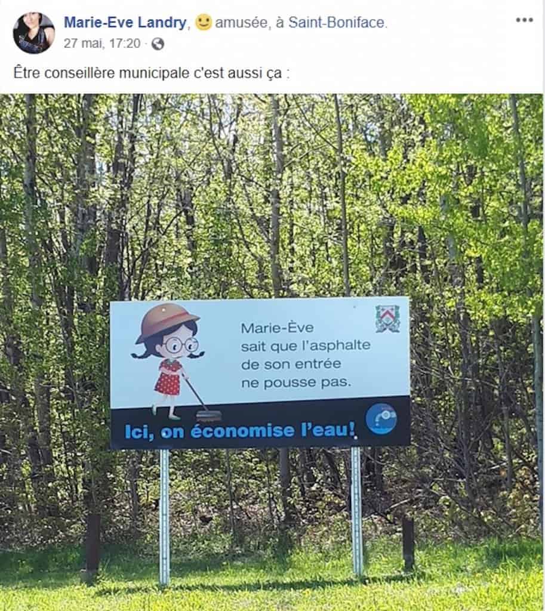Click the broom head in the cartoon
This screenshot has width=545, height=611.
pos(209,416)
